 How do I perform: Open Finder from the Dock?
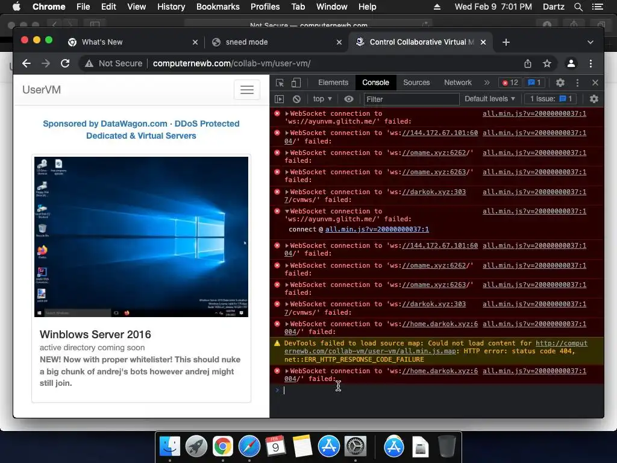point(170,447)
